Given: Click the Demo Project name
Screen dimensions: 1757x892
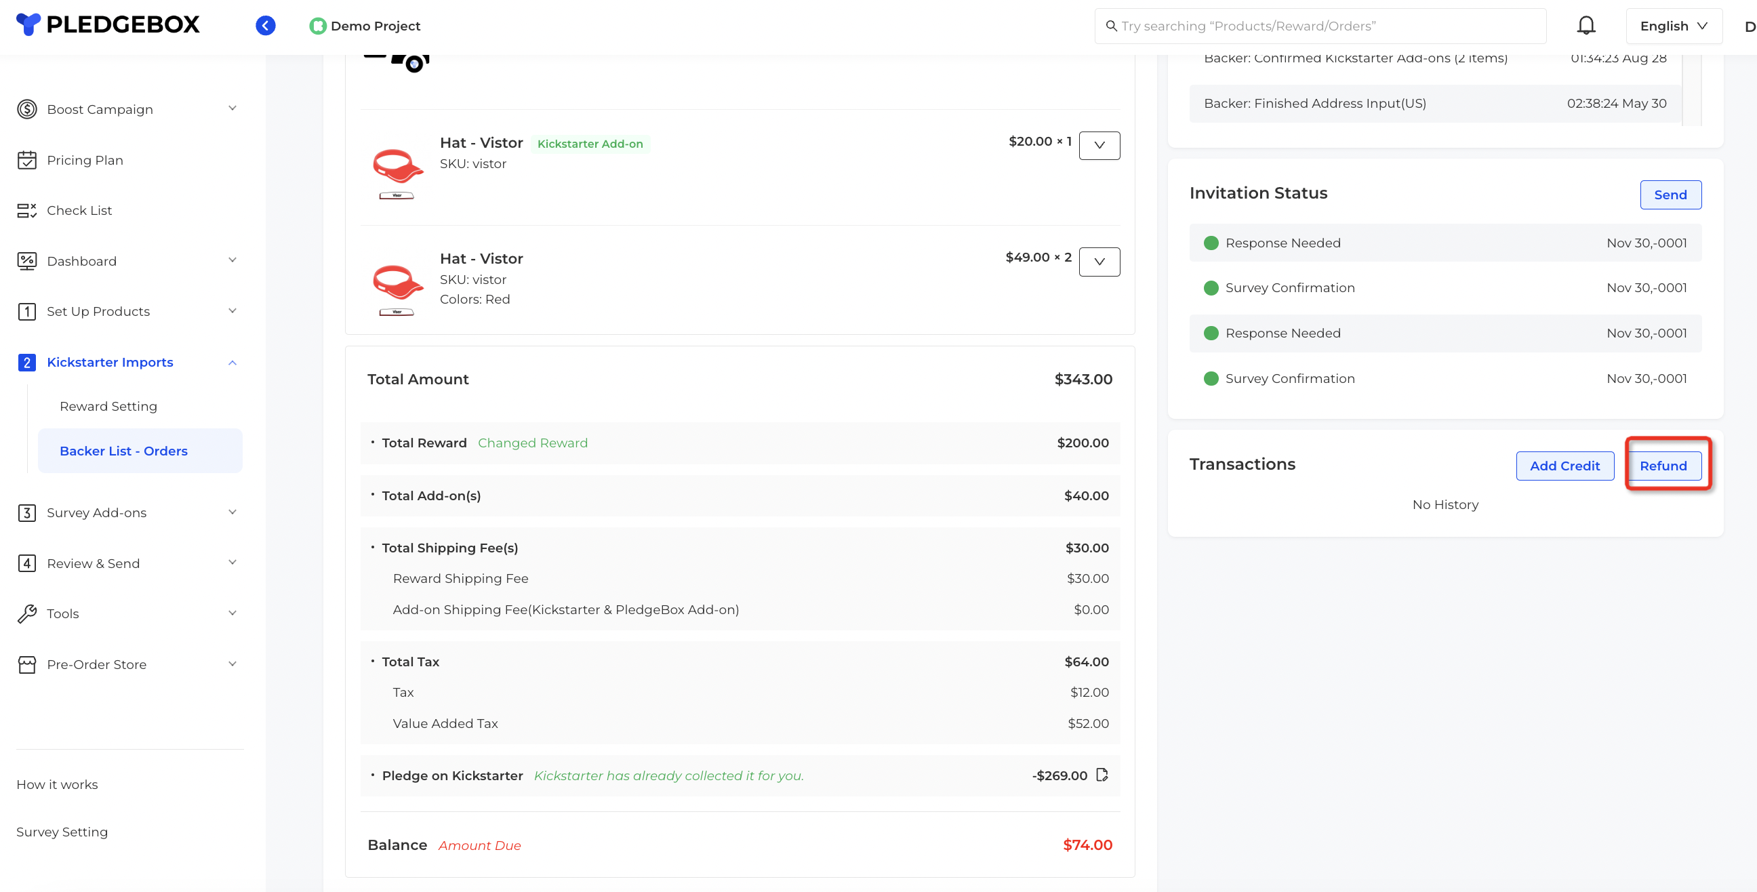Looking at the screenshot, I should [376, 26].
